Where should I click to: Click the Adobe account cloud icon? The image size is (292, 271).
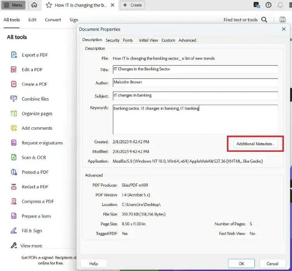[257, 5]
